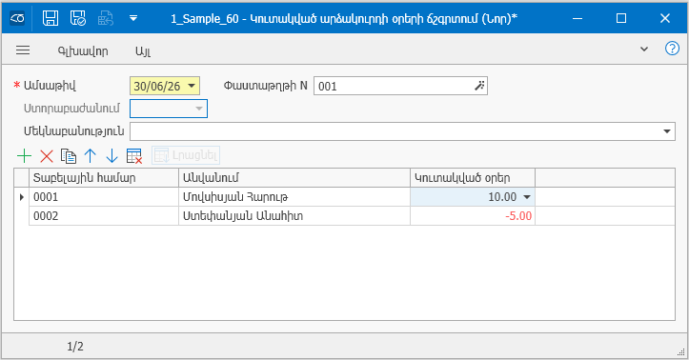689x360 pixels.
Task: Open the dropdown arrow in 10.00 cell
Action: pyautogui.click(x=527, y=197)
